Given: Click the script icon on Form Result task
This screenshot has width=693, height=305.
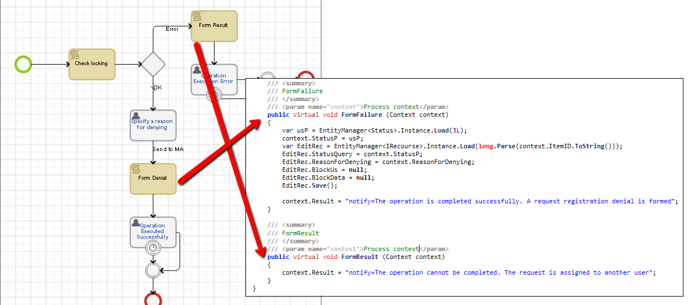Looking at the screenshot, I should (x=197, y=16).
